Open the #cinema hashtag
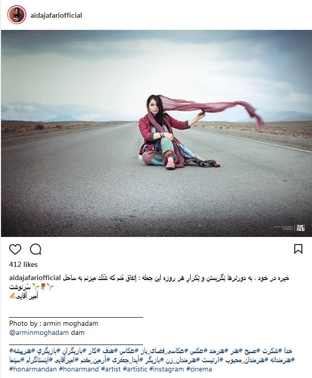312x378 pixels. [x=199, y=369]
